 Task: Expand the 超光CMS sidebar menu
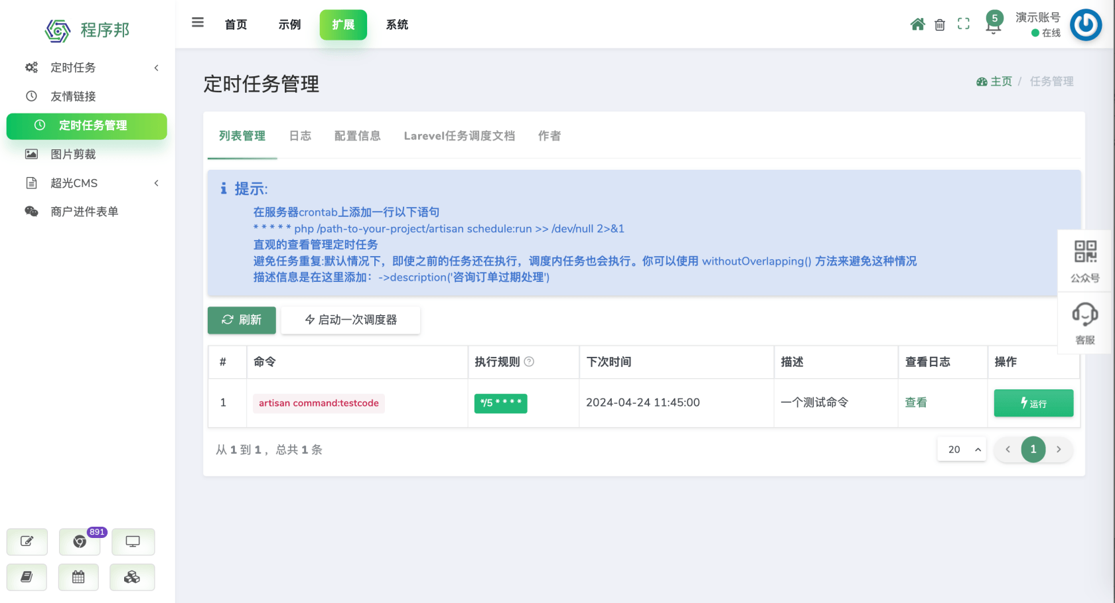(x=87, y=183)
